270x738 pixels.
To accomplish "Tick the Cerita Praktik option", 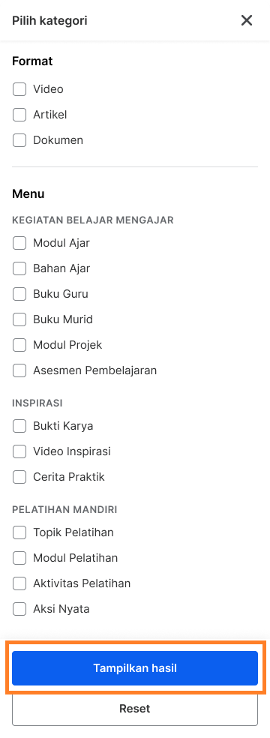I will click(19, 477).
